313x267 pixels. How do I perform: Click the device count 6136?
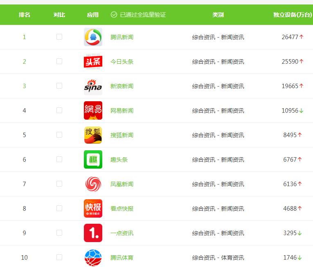290,184
